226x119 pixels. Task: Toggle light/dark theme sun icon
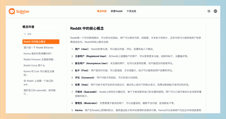coord(209,11)
